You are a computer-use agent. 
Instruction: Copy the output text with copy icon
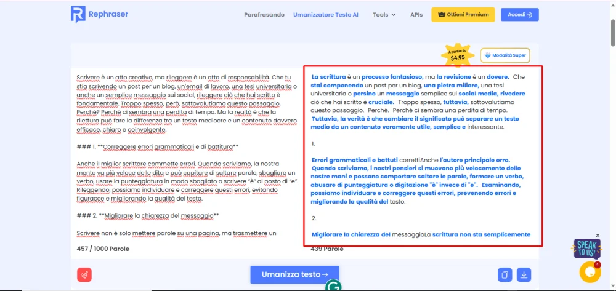505,274
